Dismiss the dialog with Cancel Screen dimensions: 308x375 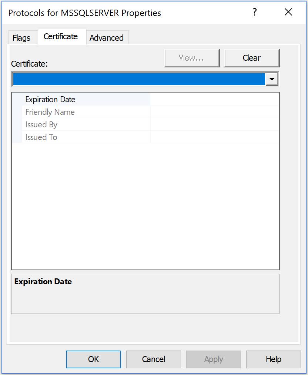(x=153, y=359)
